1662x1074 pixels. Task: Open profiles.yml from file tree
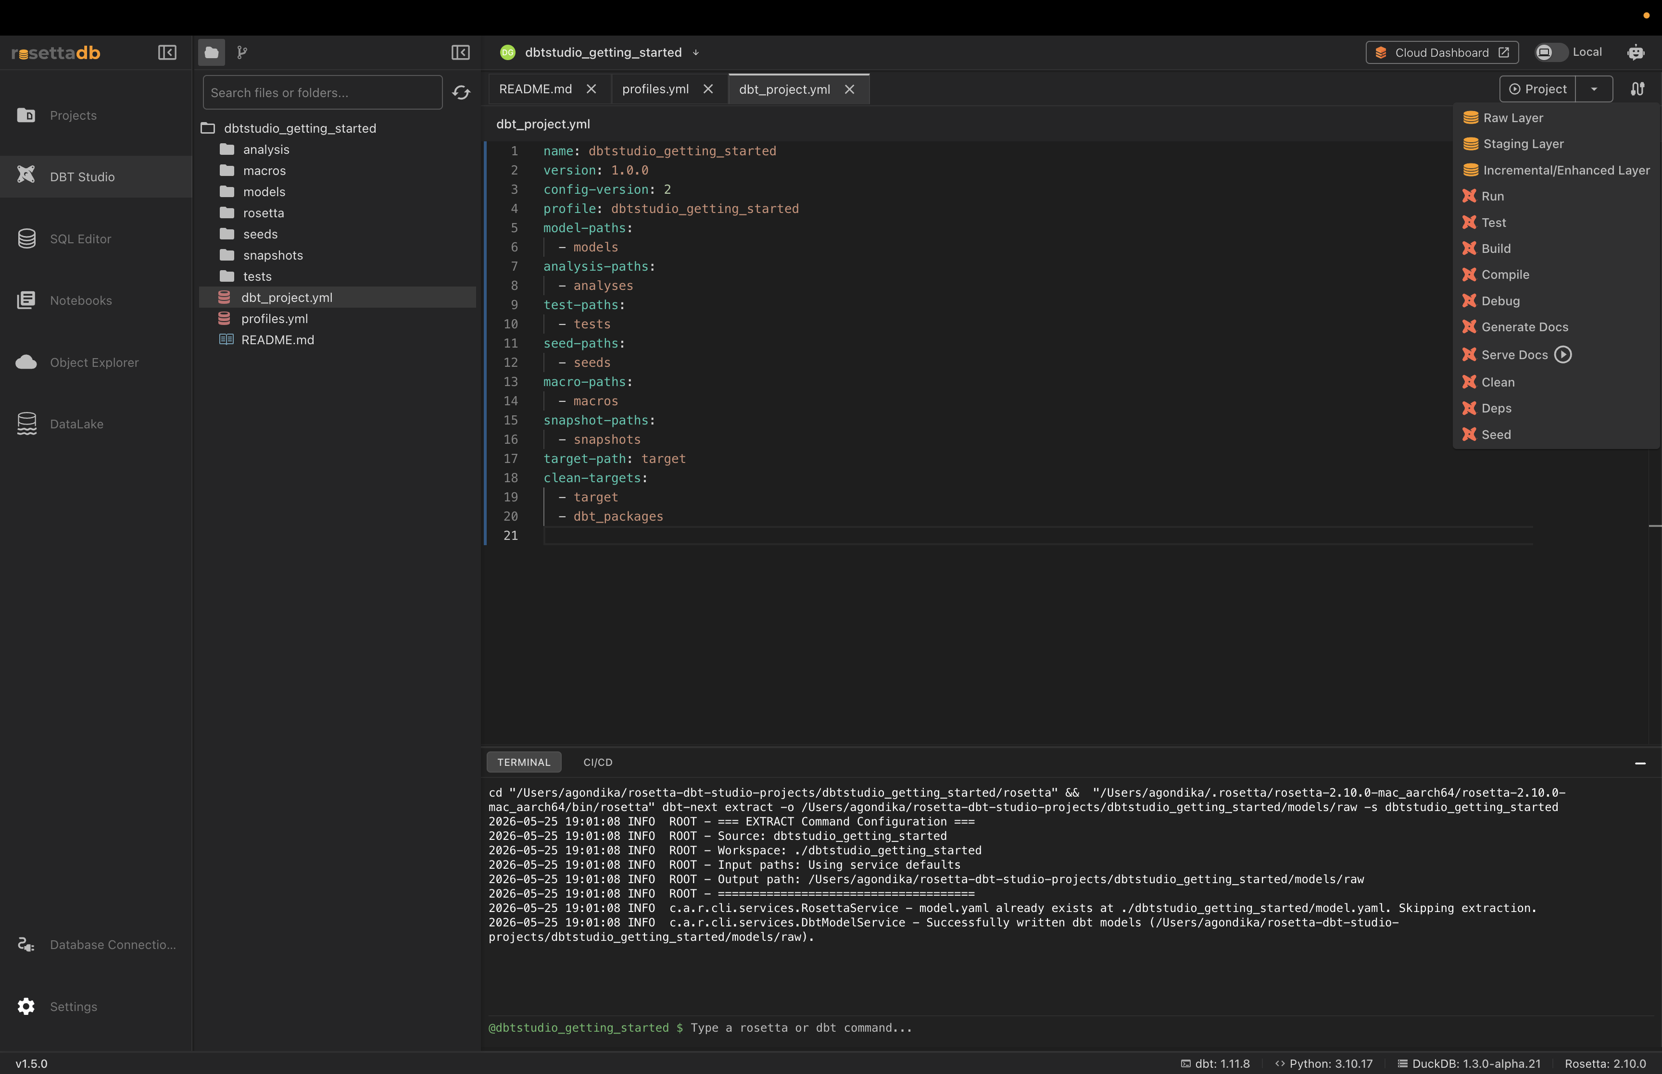tap(338, 319)
